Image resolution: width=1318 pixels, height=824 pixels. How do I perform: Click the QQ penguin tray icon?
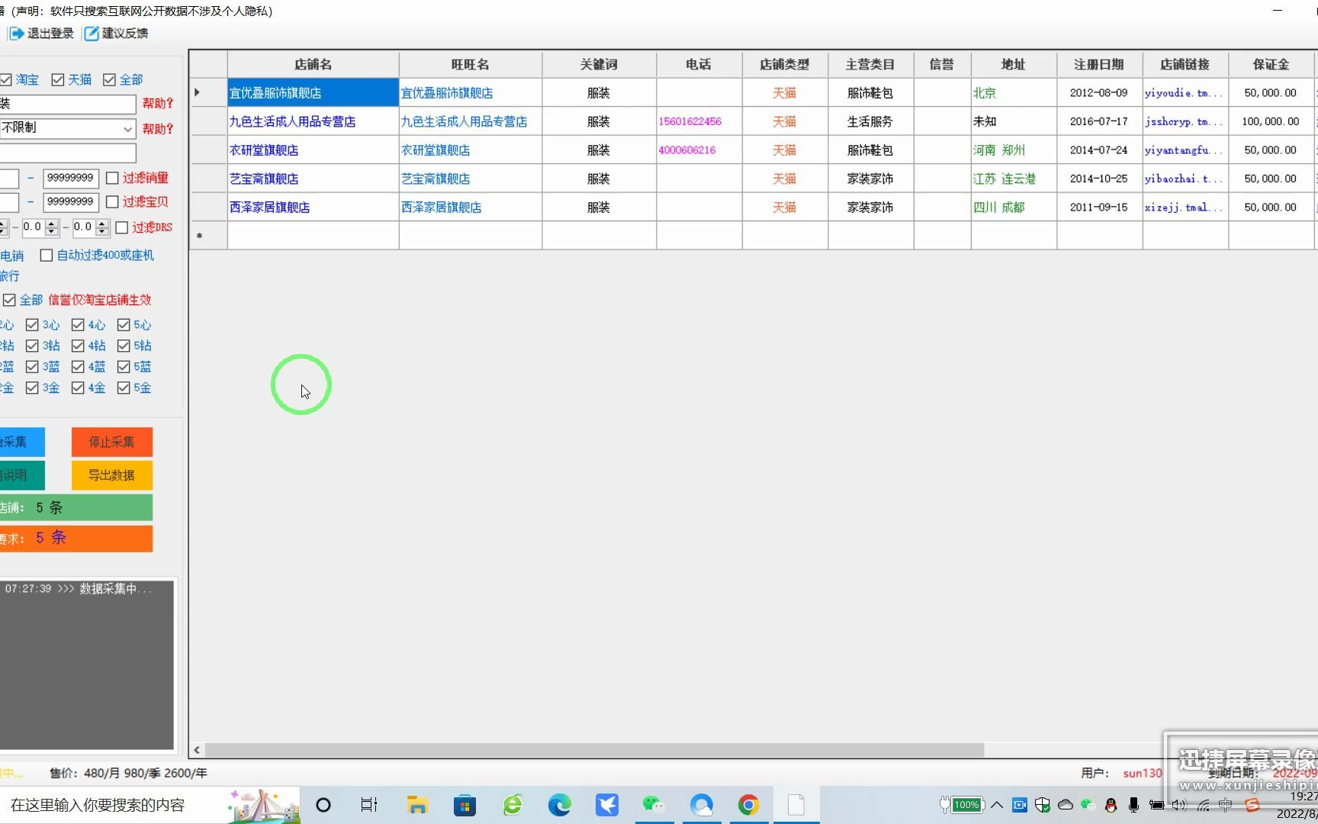(x=1111, y=805)
